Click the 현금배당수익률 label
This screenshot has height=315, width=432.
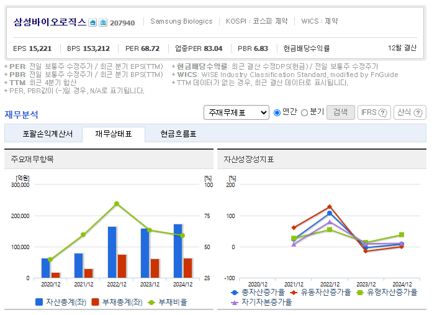(307, 48)
